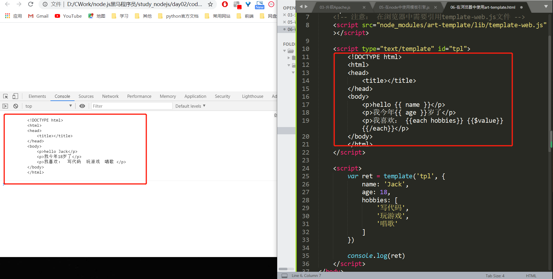The width and height of the screenshot is (553, 279).
Task: Select the 05-在node中使用模板引擎.js tab
Action: click(404, 7)
